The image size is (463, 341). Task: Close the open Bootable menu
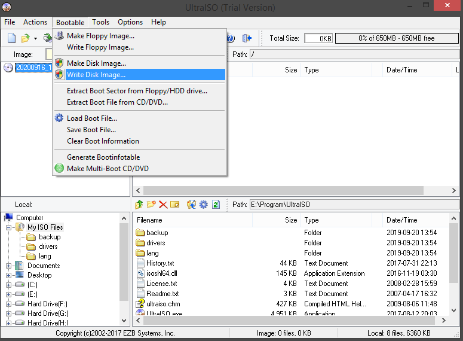pyautogui.click(x=70, y=23)
